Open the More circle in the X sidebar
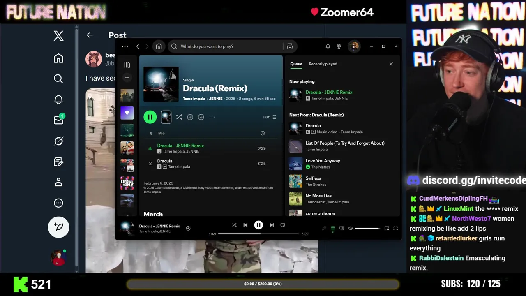 tap(58, 203)
